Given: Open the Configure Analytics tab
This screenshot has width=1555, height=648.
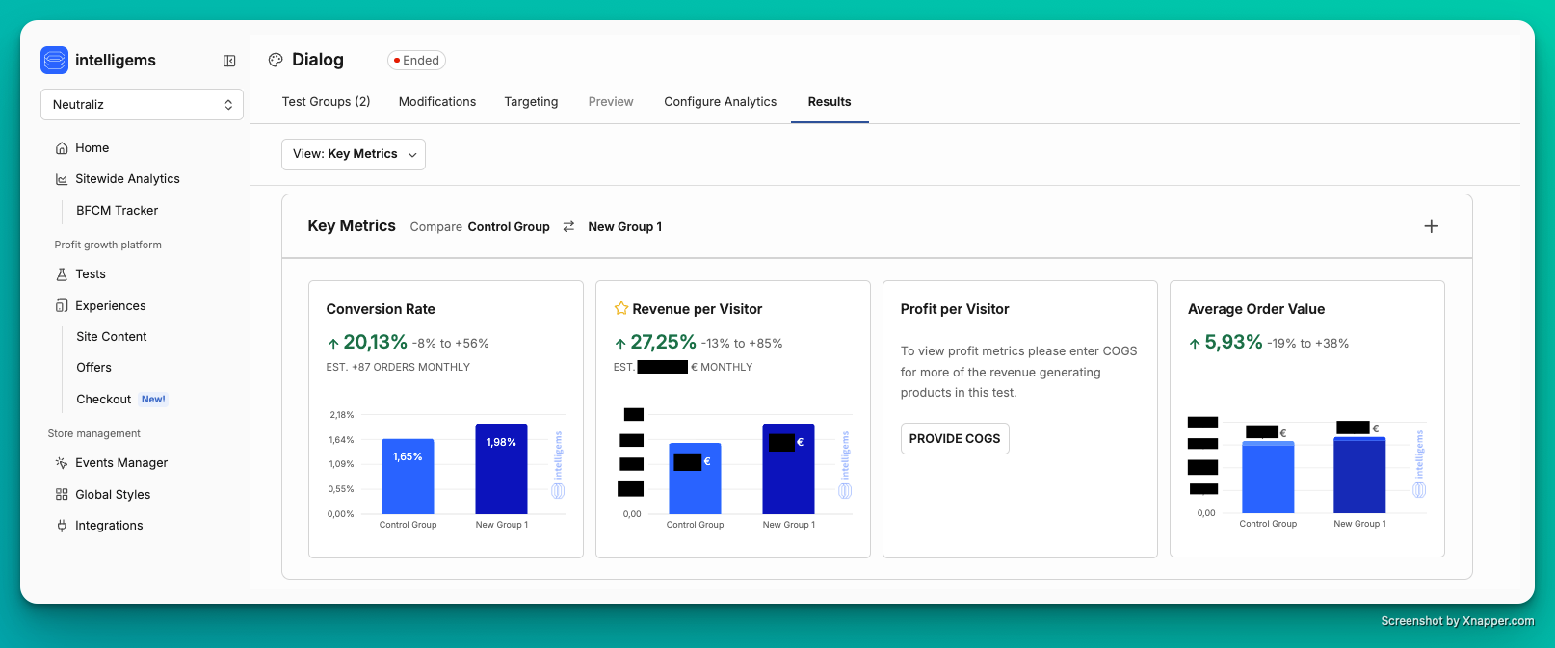Looking at the screenshot, I should pos(720,102).
